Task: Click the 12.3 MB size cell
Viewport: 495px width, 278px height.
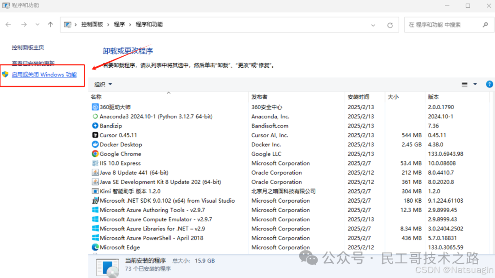Action: click(411, 210)
